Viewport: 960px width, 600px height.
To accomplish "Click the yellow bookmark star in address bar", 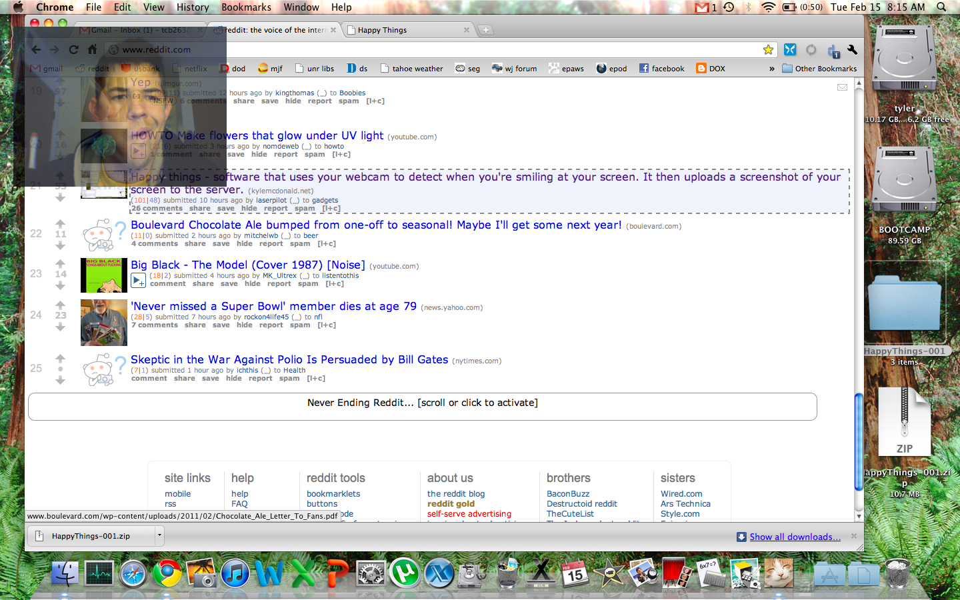I will (768, 50).
